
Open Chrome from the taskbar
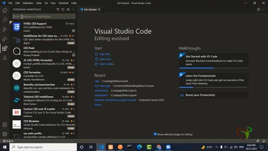pyautogui.click(x=159, y=147)
